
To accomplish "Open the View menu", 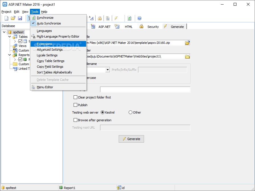I will coord(25,12).
